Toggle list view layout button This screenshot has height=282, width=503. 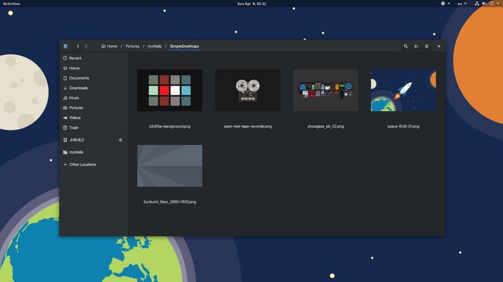tap(416, 47)
